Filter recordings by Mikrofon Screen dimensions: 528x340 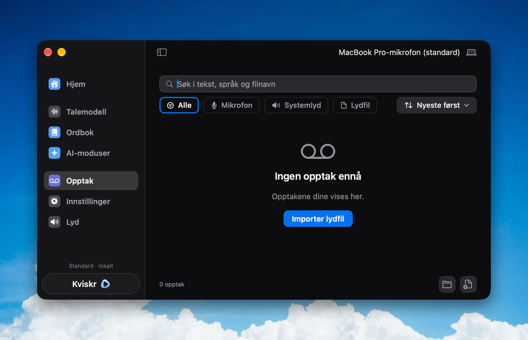tap(231, 105)
